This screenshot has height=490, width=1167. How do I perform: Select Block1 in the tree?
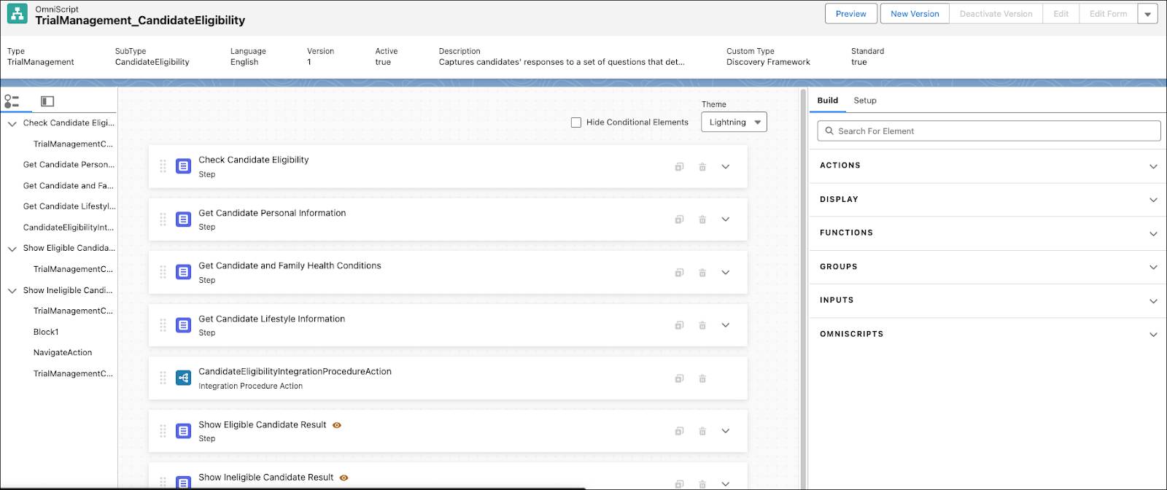(x=46, y=332)
